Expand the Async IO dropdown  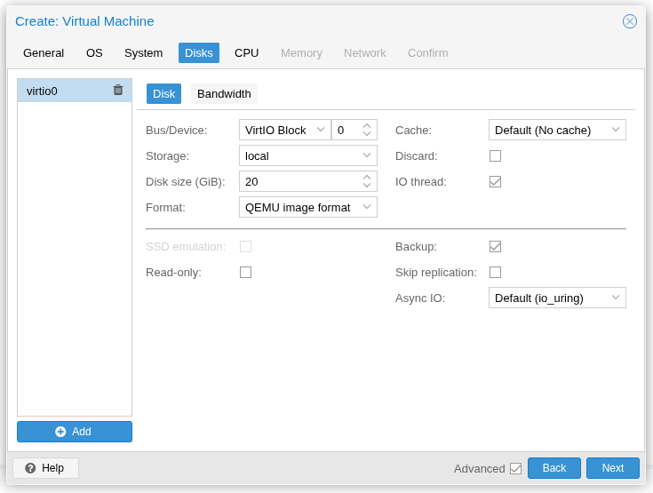click(x=557, y=298)
